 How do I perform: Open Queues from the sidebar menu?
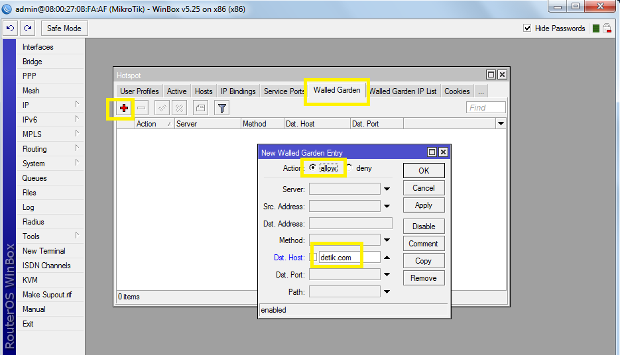click(x=50, y=178)
